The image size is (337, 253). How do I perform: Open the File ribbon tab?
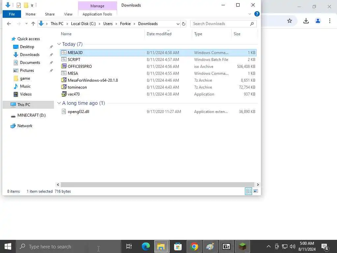tap(12, 14)
